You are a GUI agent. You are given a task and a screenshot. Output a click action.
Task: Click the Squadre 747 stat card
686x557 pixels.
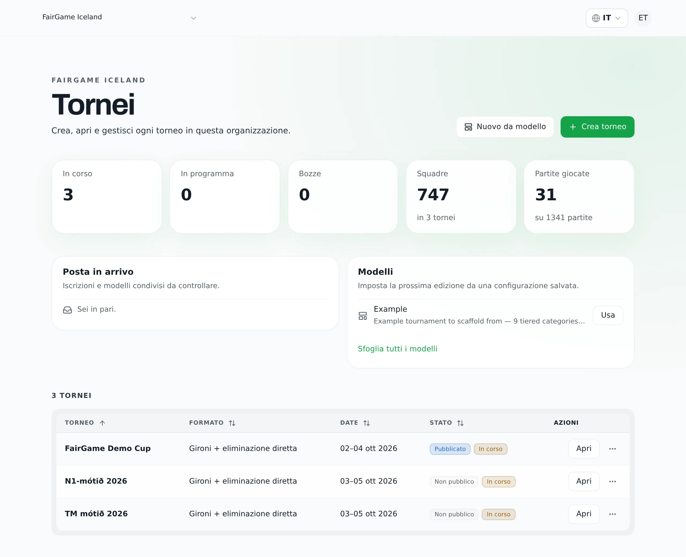click(461, 196)
